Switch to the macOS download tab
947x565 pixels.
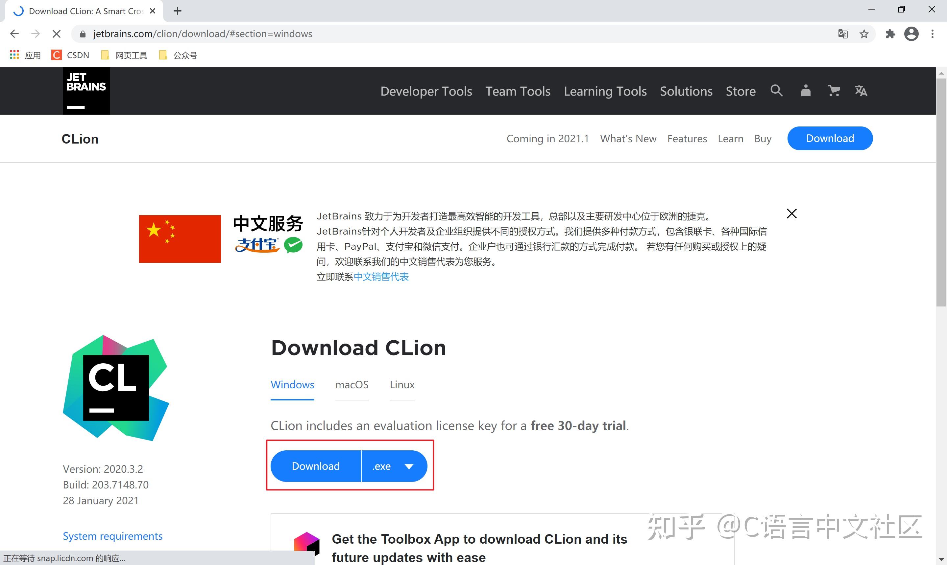click(x=352, y=385)
